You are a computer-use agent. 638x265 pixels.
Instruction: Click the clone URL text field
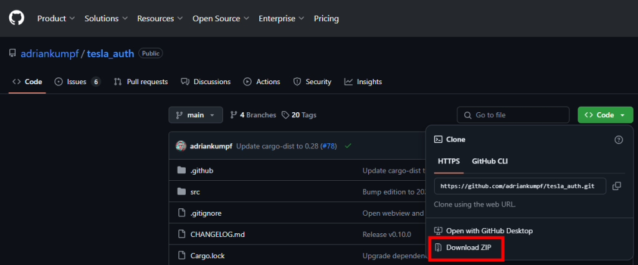(x=520, y=186)
